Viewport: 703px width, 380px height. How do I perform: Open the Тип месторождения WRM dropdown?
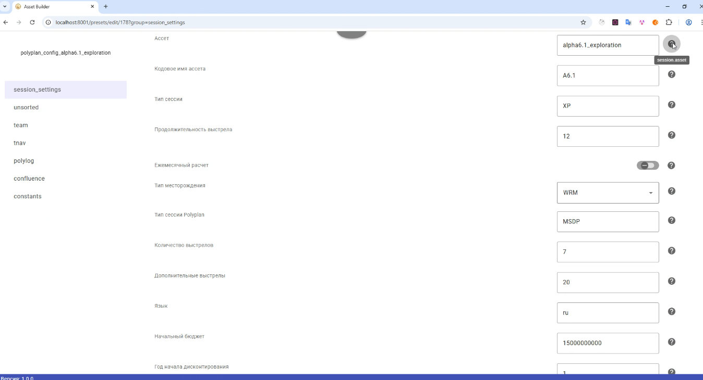pyautogui.click(x=608, y=193)
